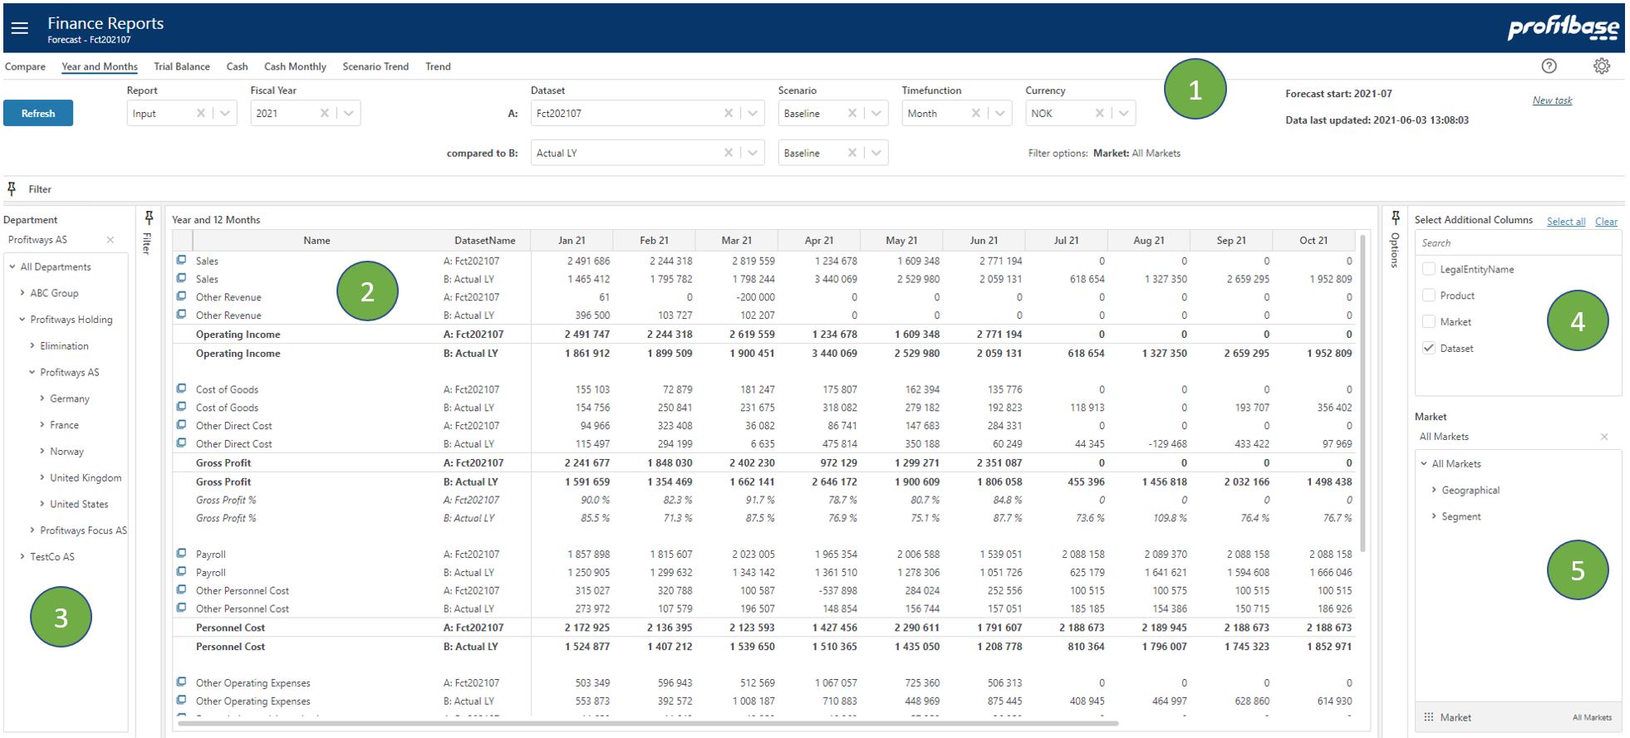Screen dimensions: 1630x738
Task: Select the United Kingdom tree item
Action: [x=86, y=478]
